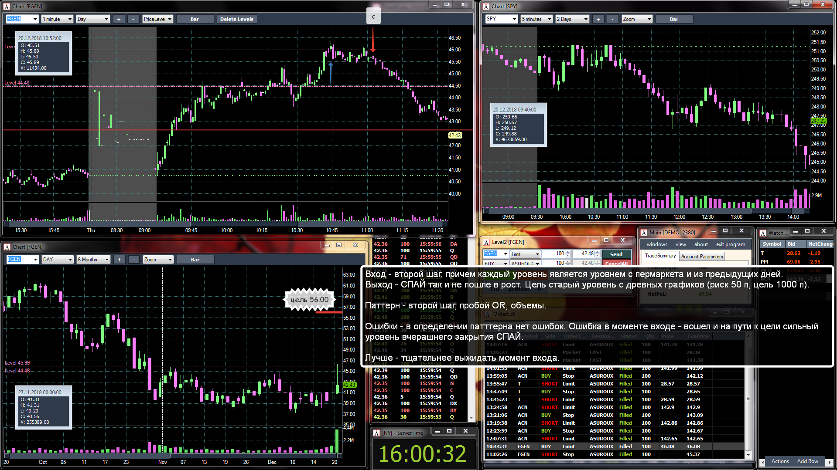Viewport: 837px width, 470px height.
Task: Click the app logo icon of ServerTime window
Action: [376, 433]
